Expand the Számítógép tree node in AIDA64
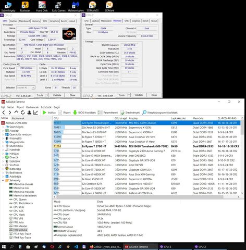Image resolution: width=246 pixels, height=250 pixels. pos(3,127)
